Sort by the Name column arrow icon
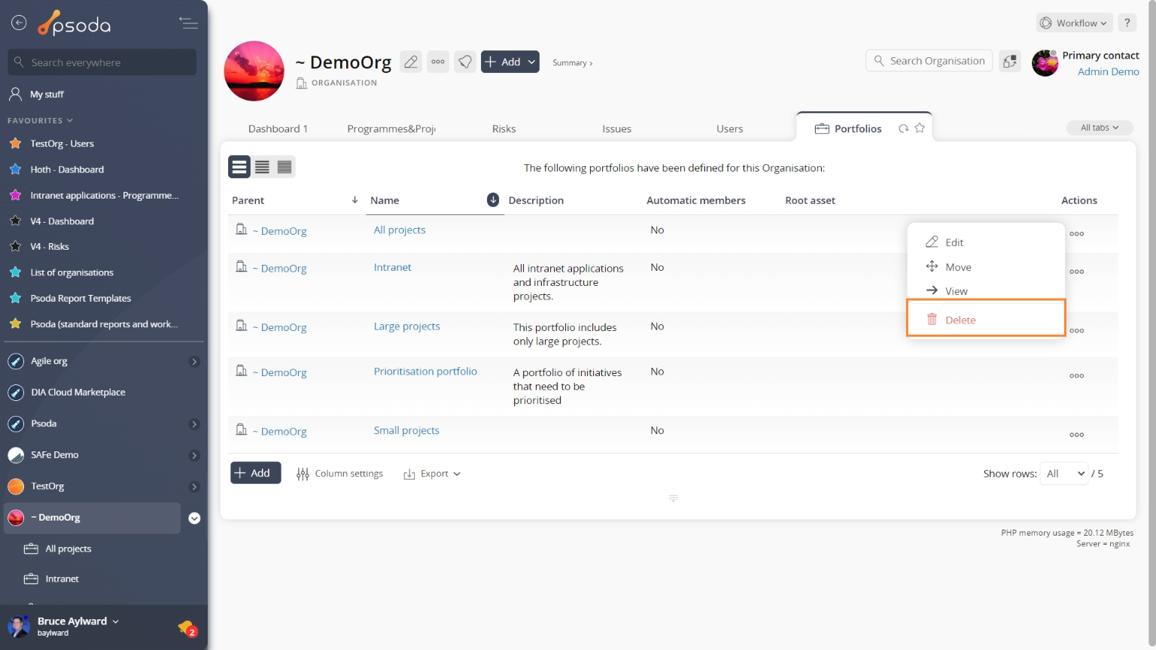The height and width of the screenshot is (650, 1156). point(493,199)
